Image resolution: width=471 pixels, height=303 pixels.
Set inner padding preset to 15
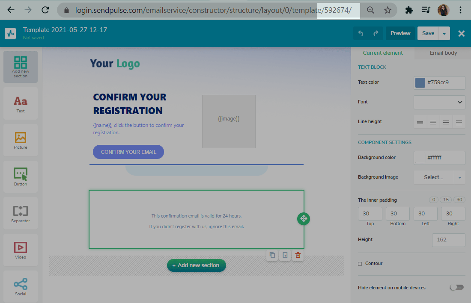[447, 200]
